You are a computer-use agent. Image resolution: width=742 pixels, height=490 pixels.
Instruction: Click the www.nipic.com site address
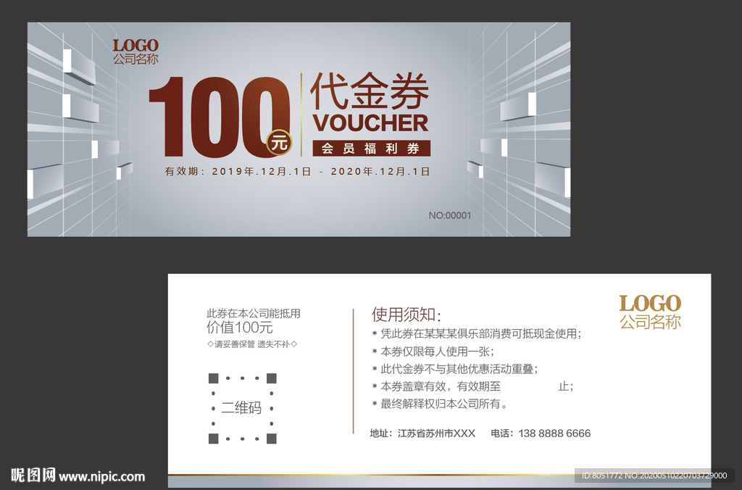click(x=101, y=476)
